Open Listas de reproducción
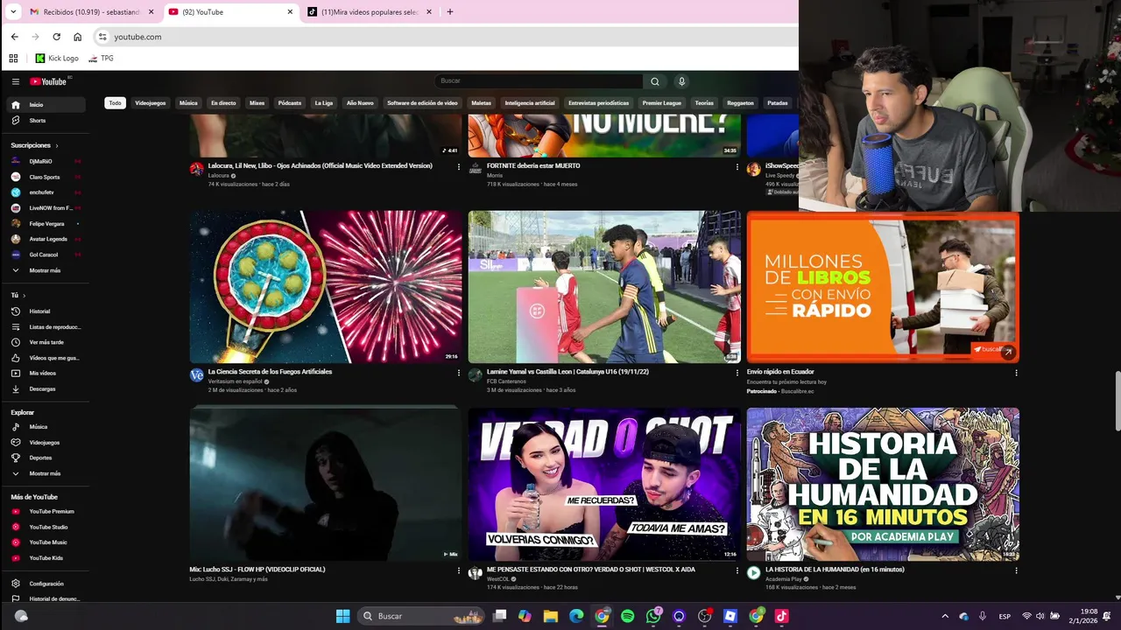Screen dimensions: 1121x630 [x=44, y=327]
